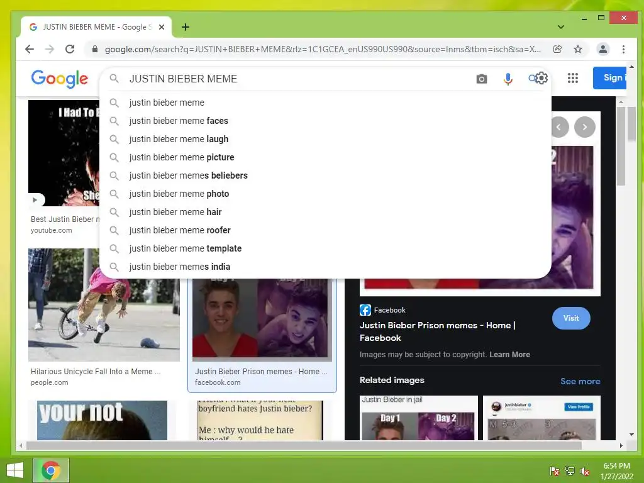Choose suggestion justin bieber meme laugh
644x483 pixels.
point(325,139)
